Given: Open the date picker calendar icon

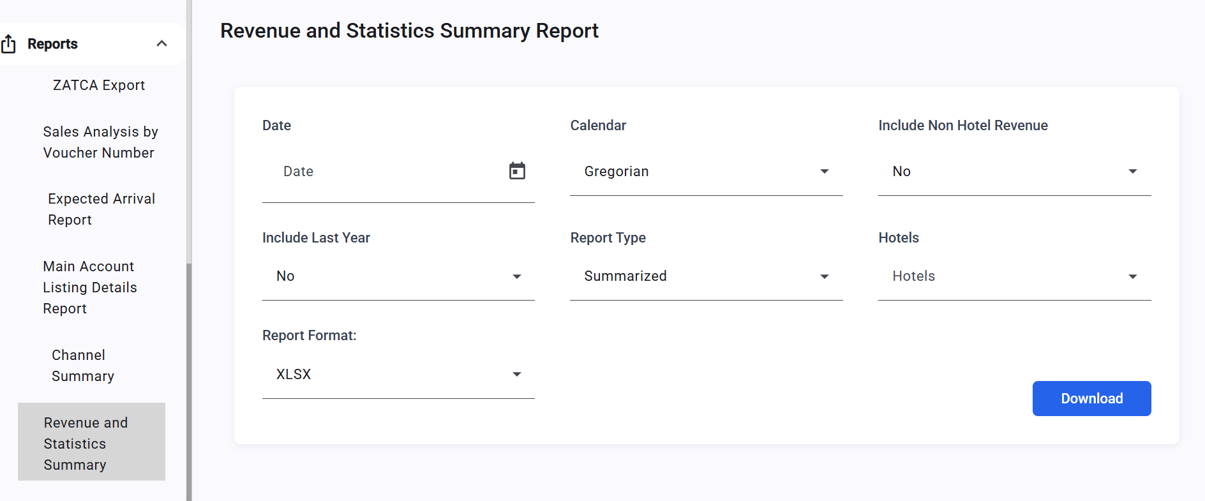Looking at the screenshot, I should pyautogui.click(x=517, y=171).
